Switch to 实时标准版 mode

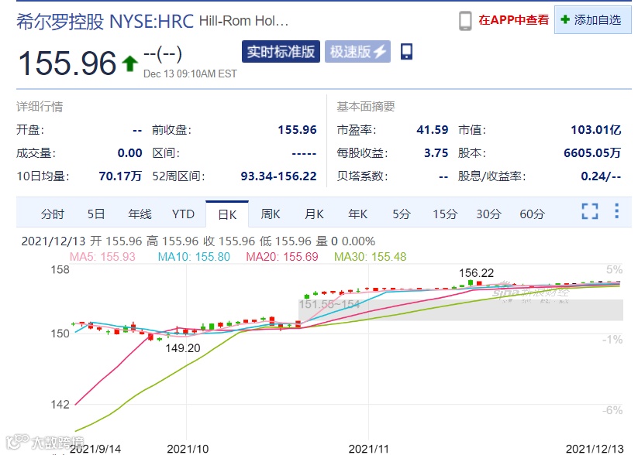[281, 52]
